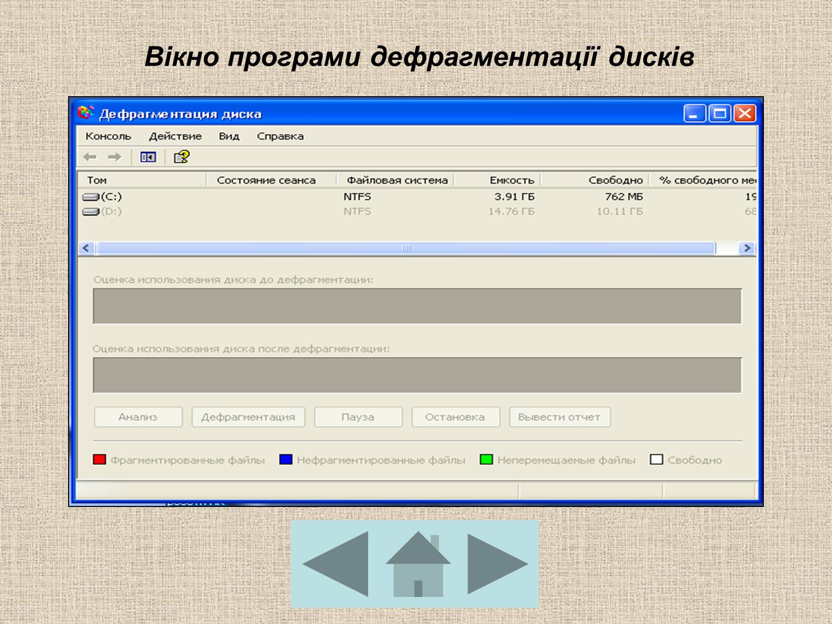Viewport: 832px width, 624px height.
Task: Click the 14.76 ГБ capacity value
Action: 511,211
